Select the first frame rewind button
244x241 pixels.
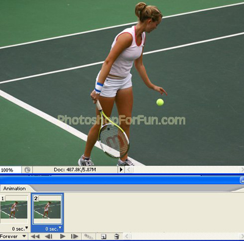pos(35,236)
